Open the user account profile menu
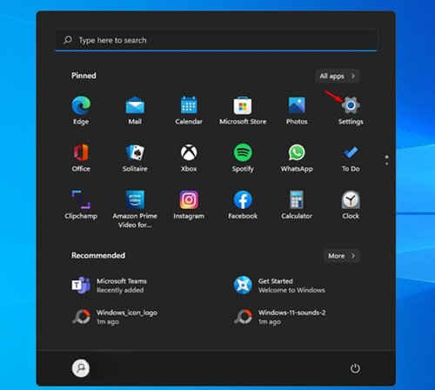 [x=81, y=368]
